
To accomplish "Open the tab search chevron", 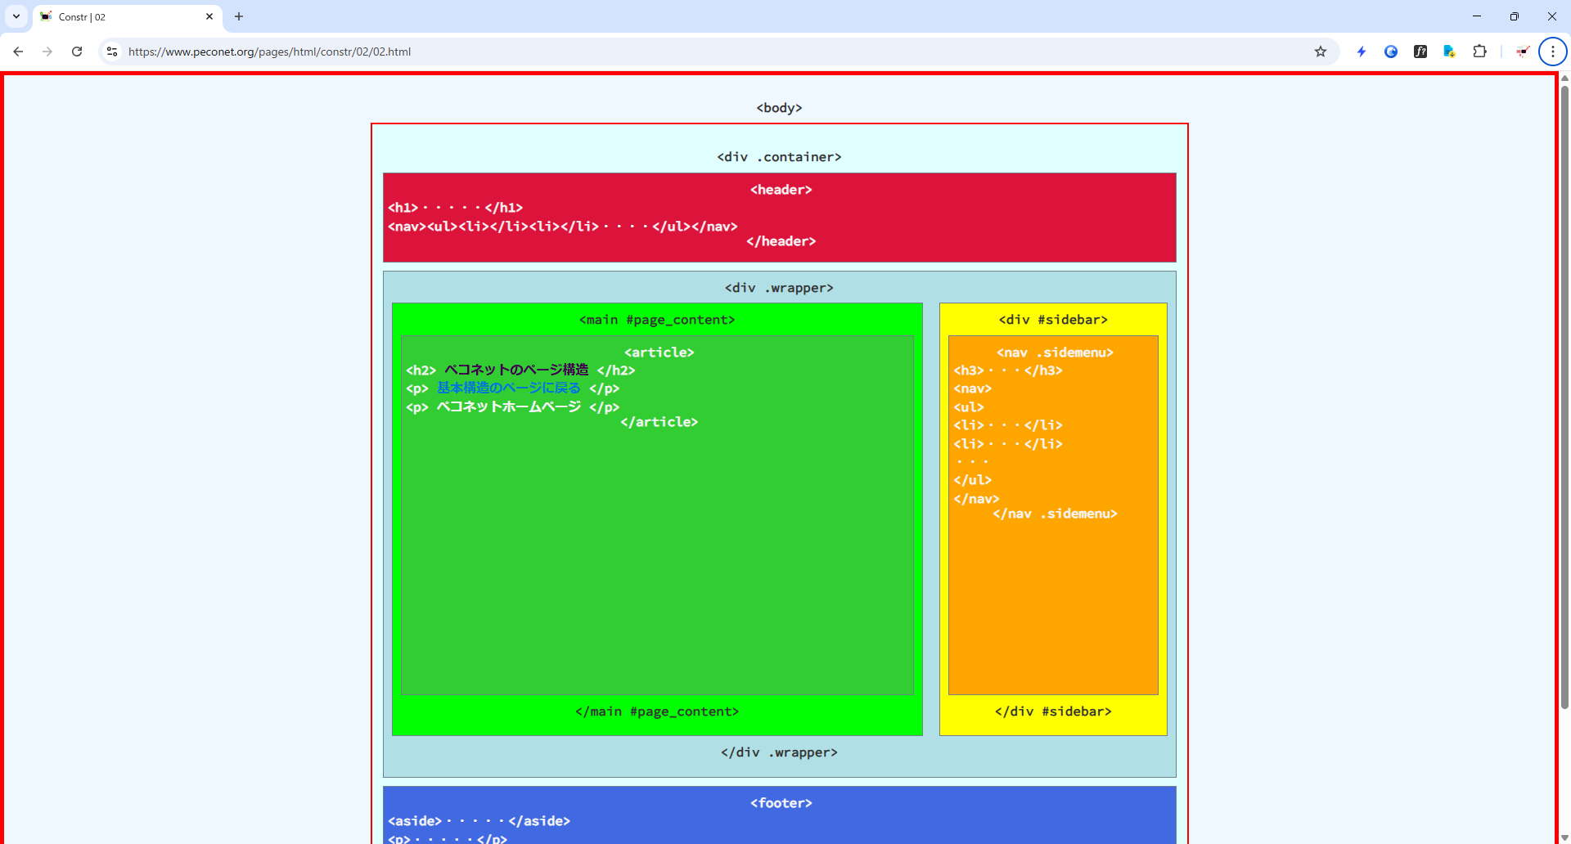I will (x=16, y=16).
